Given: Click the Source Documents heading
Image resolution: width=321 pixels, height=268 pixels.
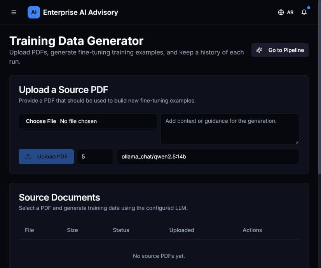Looking at the screenshot, I should [x=59, y=197].
